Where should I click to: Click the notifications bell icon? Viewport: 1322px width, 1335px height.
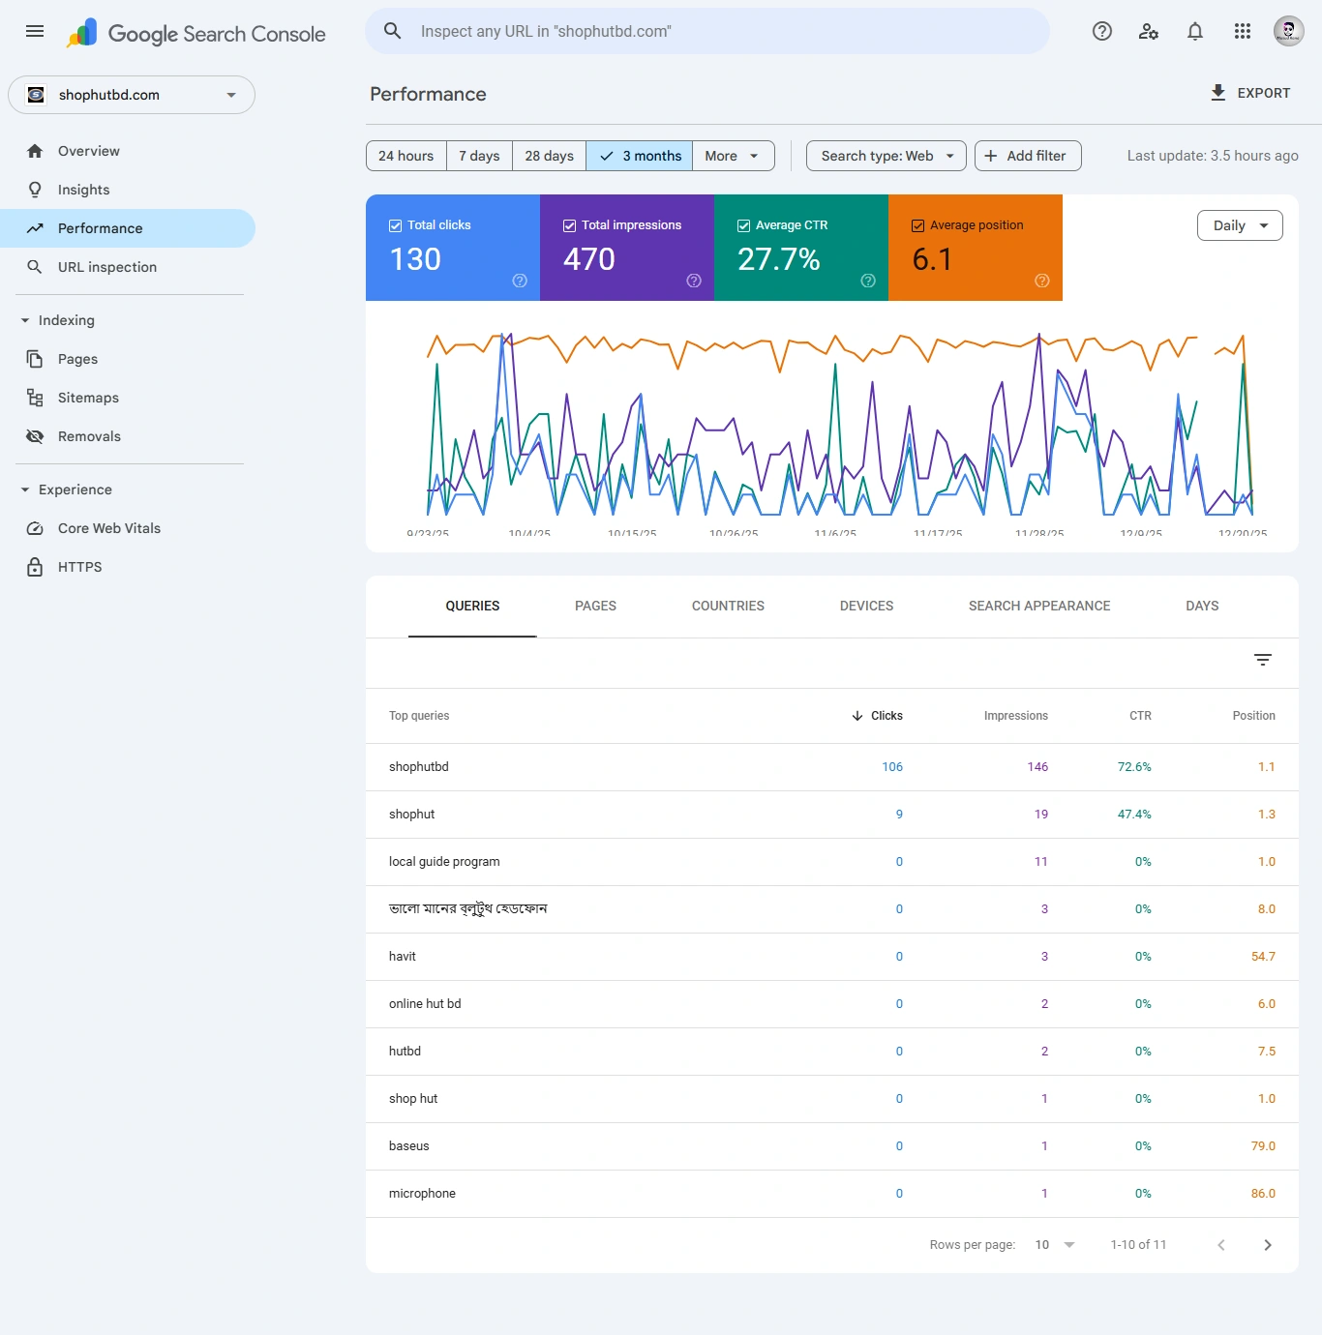click(1194, 31)
